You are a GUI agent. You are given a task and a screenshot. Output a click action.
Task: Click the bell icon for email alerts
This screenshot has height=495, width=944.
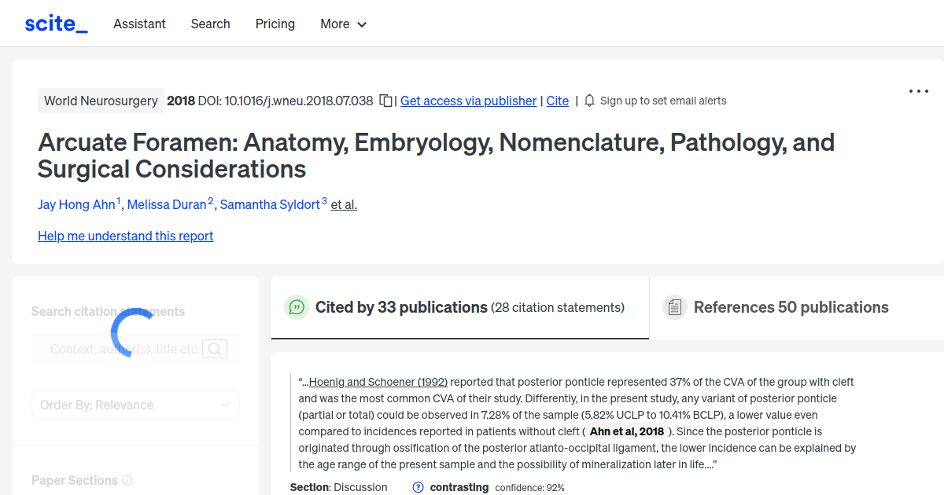point(588,100)
